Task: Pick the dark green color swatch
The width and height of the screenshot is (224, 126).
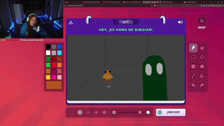Action: click(x=48, y=59)
